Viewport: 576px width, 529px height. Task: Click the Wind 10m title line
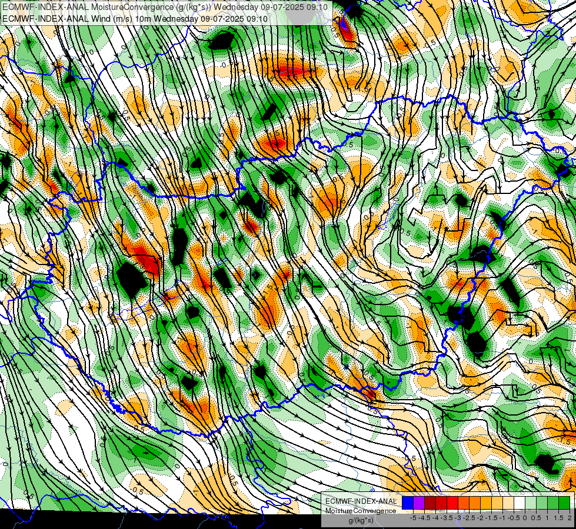(x=135, y=18)
